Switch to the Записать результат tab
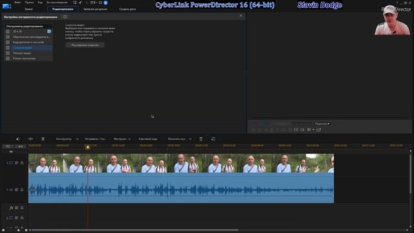 [x=95, y=9]
